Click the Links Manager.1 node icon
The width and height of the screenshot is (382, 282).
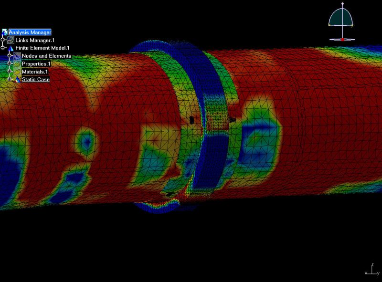pyautogui.click(x=11, y=41)
